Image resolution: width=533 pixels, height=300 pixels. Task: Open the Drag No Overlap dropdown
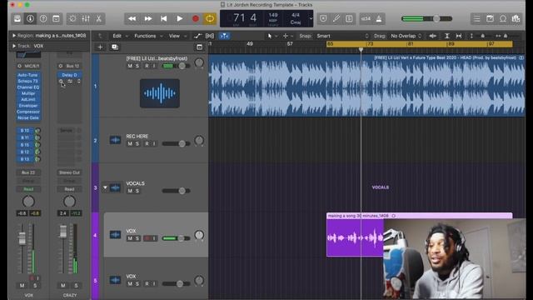406,36
